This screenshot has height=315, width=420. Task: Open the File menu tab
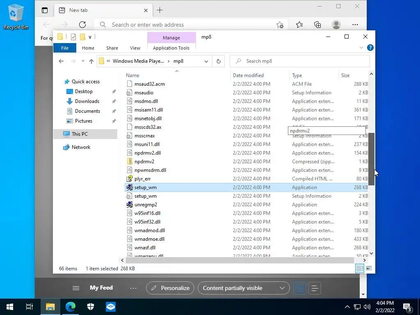point(65,48)
